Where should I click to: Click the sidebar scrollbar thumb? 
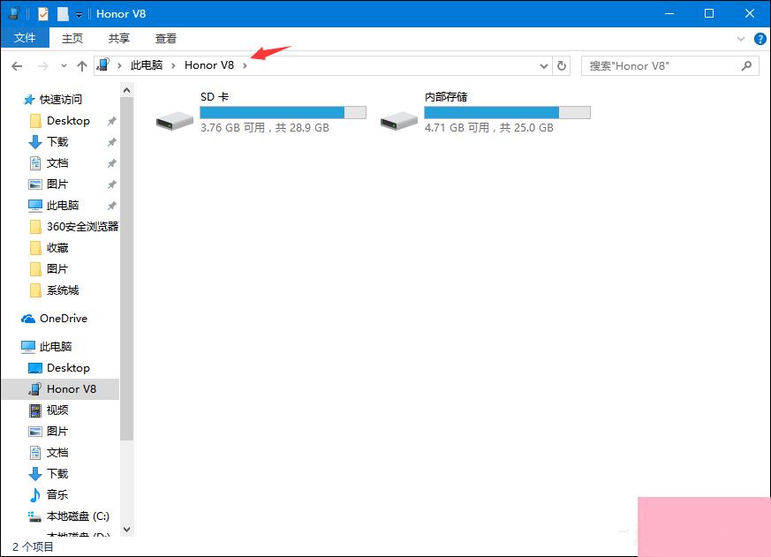click(127, 269)
